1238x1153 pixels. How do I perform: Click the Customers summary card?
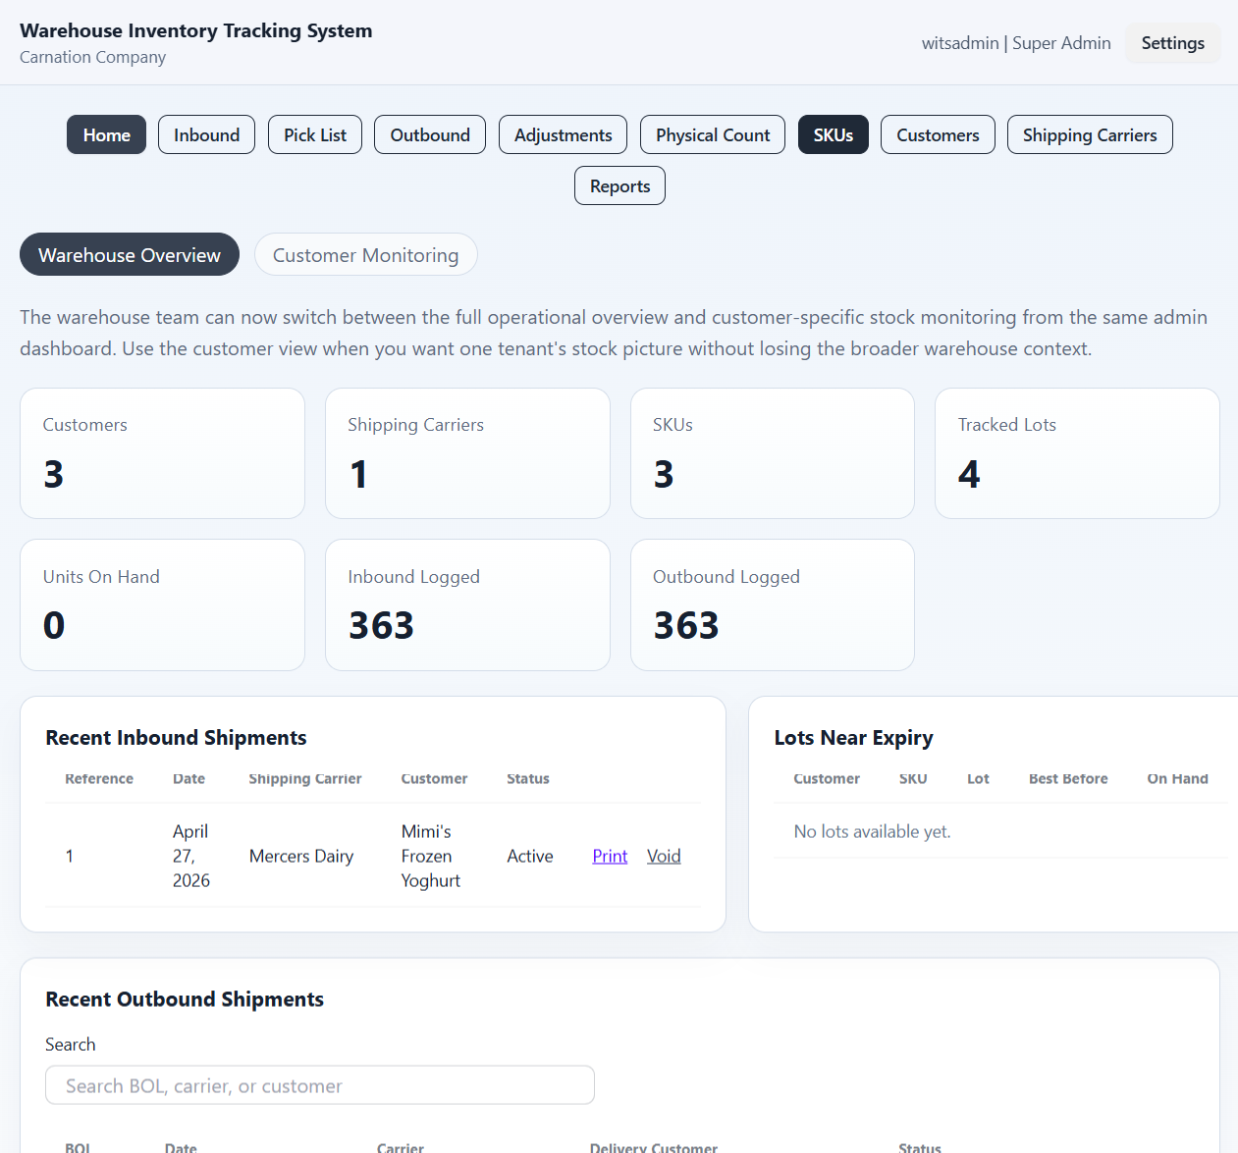coord(162,453)
